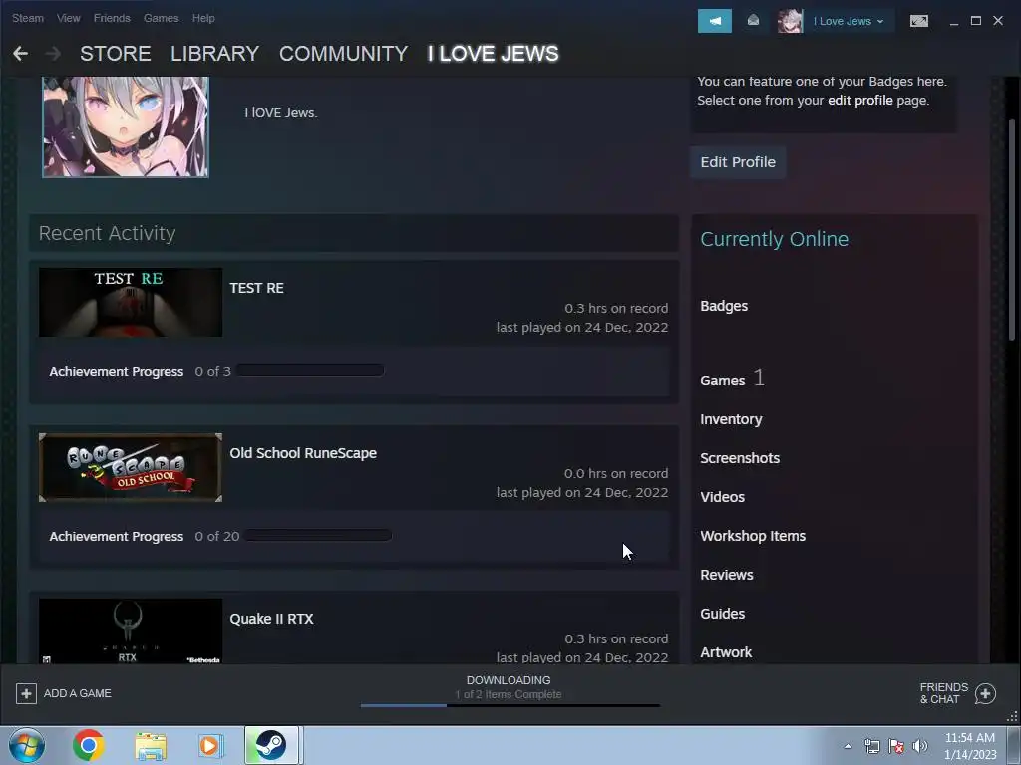Open the Artwork link
Image resolution: width=1021 pixels, height=765 pixels.
[726, 652]
